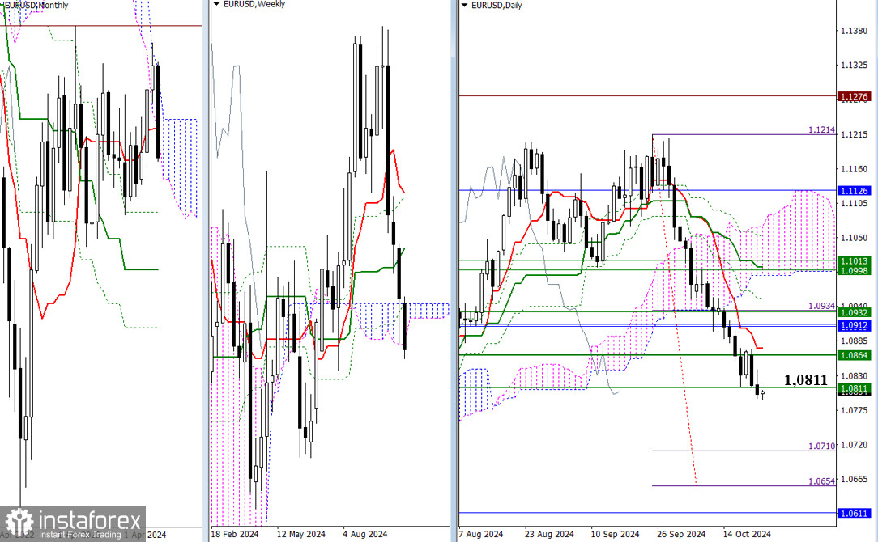Screen dimensions: 878x542
Task: Click the EURUSD,Weekly chart title text
Action: point(254,5)
